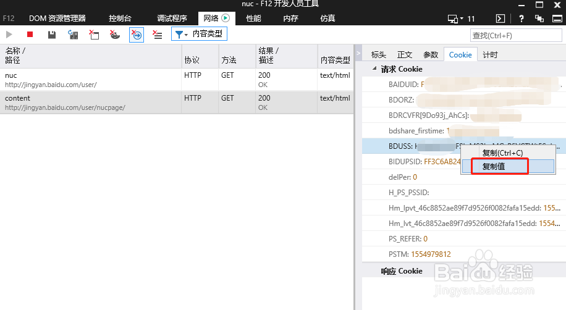This screenshot has height=310, width=566.
Task: Select the Hm_lpvt_46c8852ae89f7d9526f0082fafa15edd cookie row
Action: [x=464, y=208]
